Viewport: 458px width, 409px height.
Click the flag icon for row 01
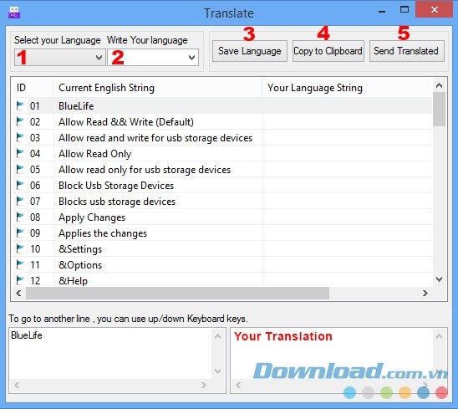20,105
